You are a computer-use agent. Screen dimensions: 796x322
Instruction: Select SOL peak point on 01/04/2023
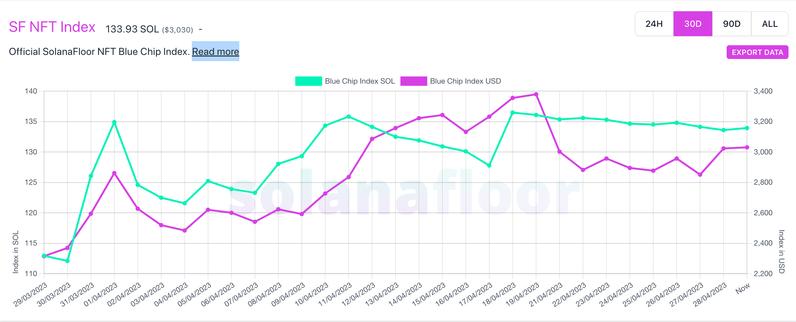(114, 122)
